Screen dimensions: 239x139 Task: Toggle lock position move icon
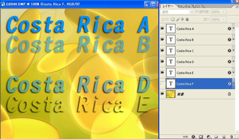tap(182, 19)
